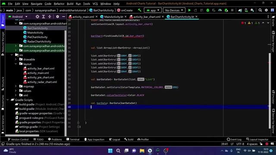Click the Sync Project with Gradle icon
The image size is (276, 155).
[240, 10]
